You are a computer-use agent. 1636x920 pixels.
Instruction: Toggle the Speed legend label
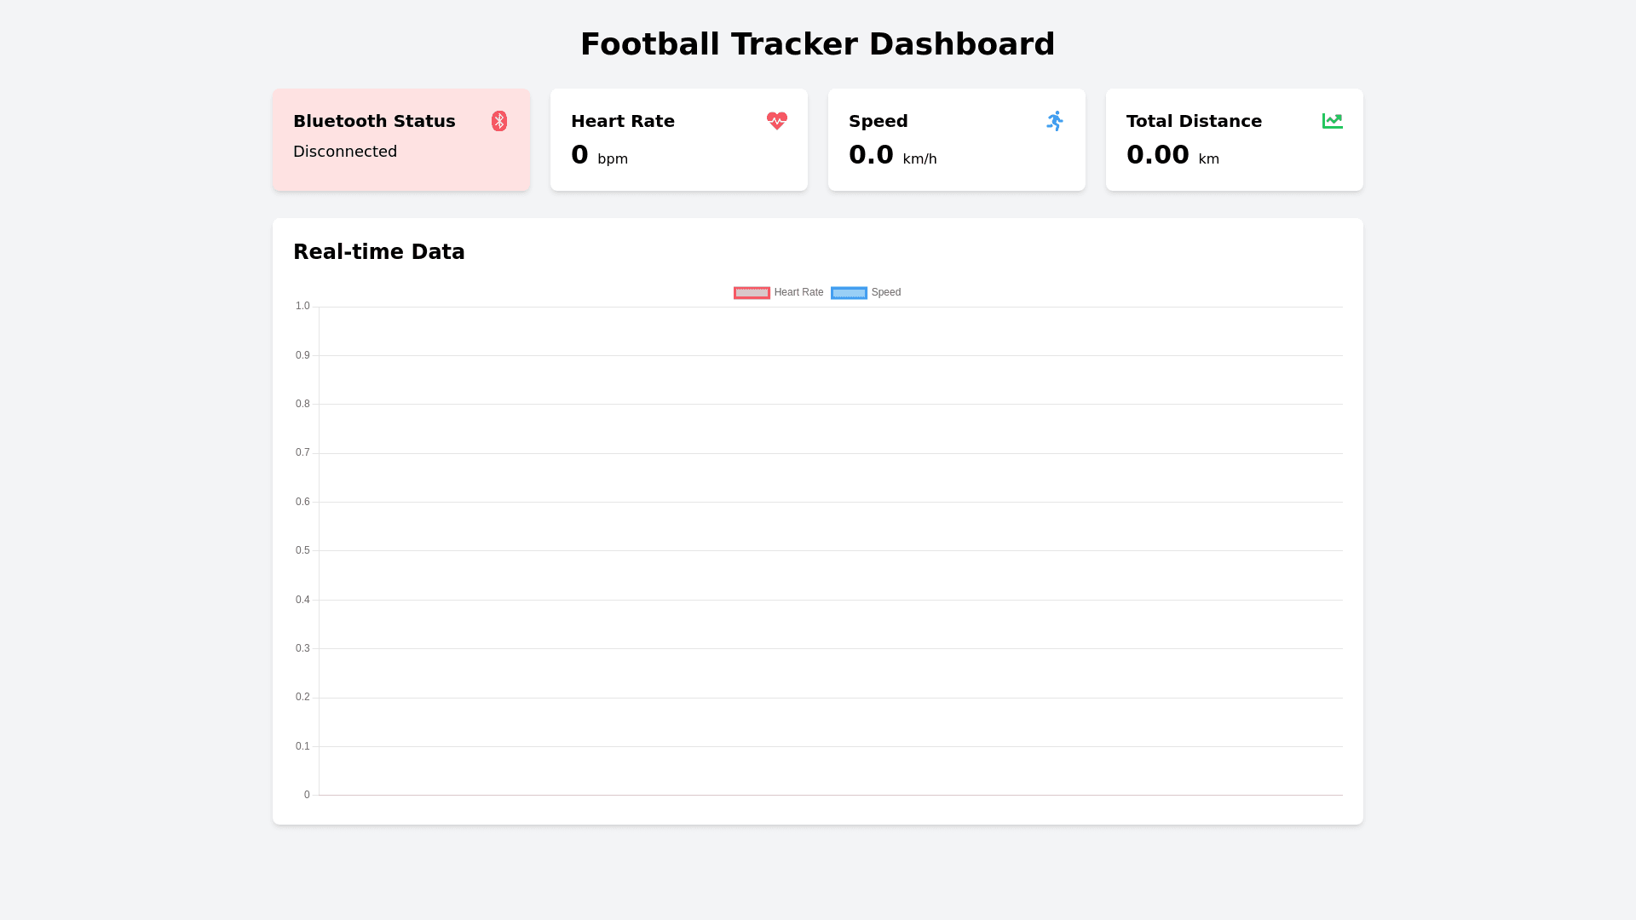885,292
